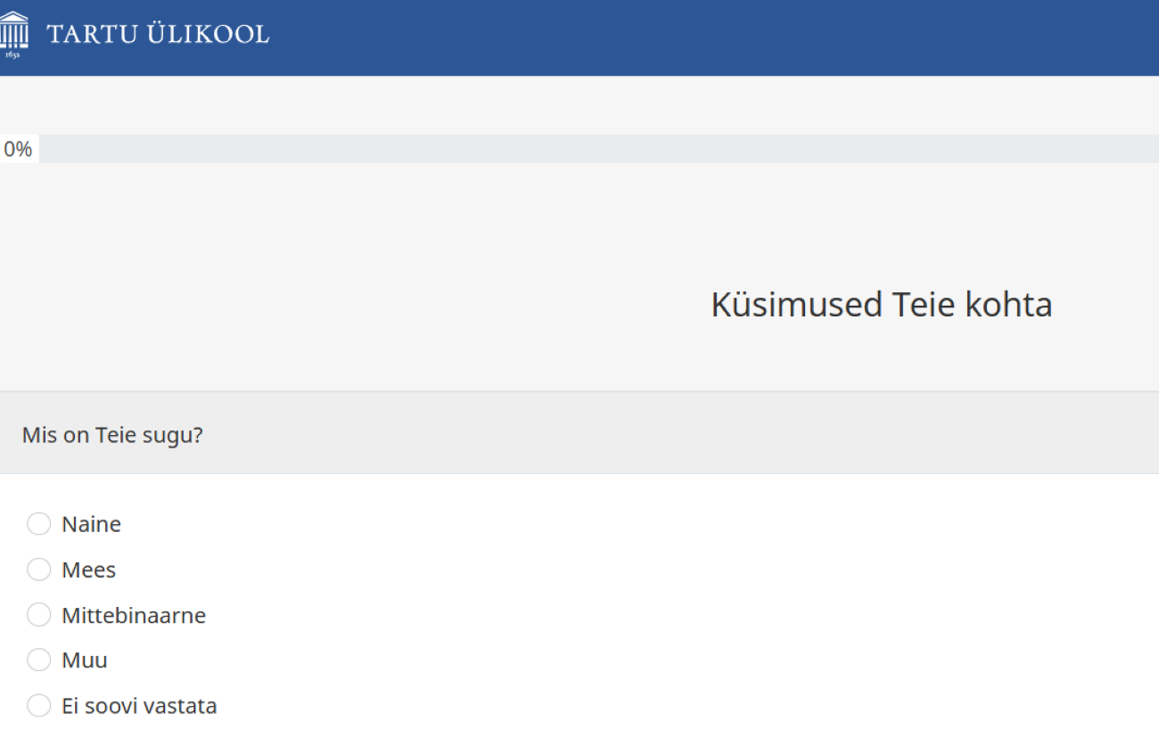Screen dimensions: 1159x754
Task: Click the "Naine" answer label text
Action: pos(91,524)
